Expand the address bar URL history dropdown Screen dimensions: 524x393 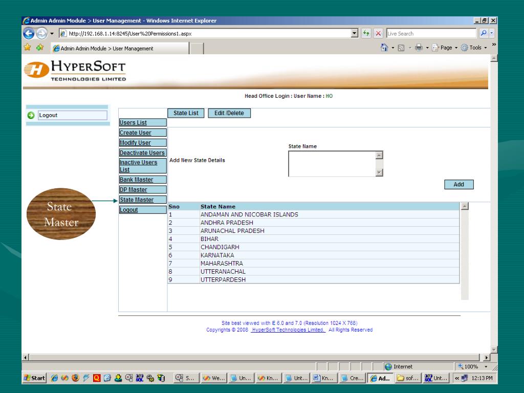355,33
